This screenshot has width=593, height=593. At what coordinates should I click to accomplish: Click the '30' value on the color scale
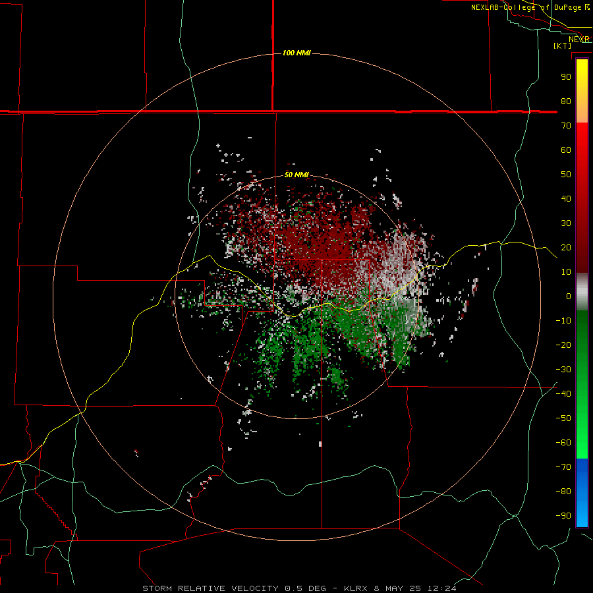tap(566, 223)
